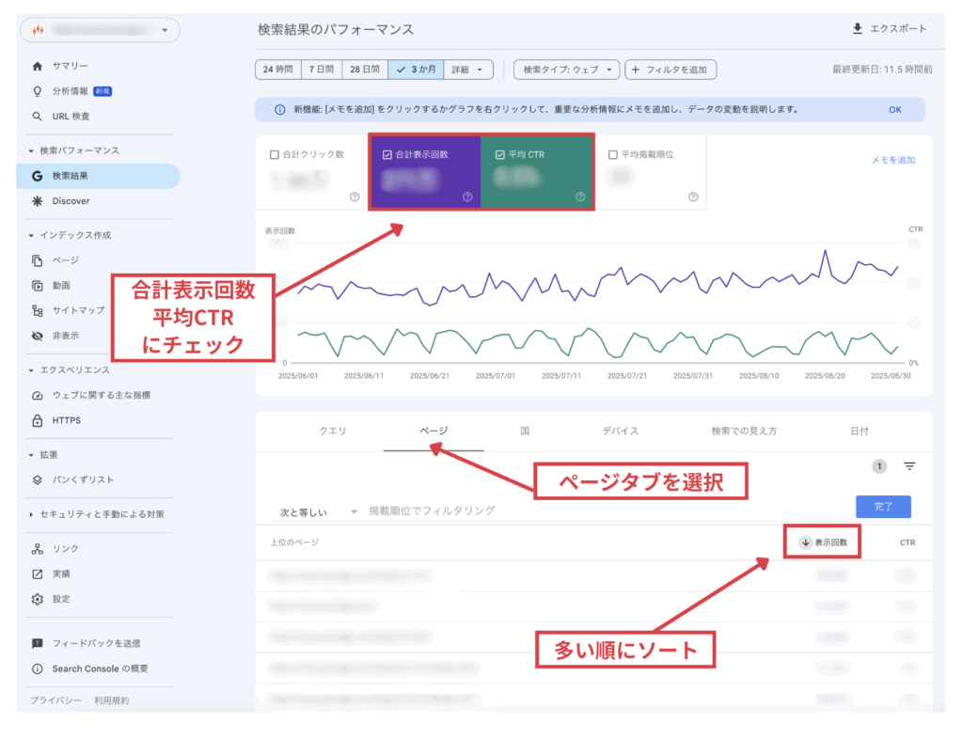Click the メモを追加 link
Screen dimensions: 963x738
click(892, 161)
